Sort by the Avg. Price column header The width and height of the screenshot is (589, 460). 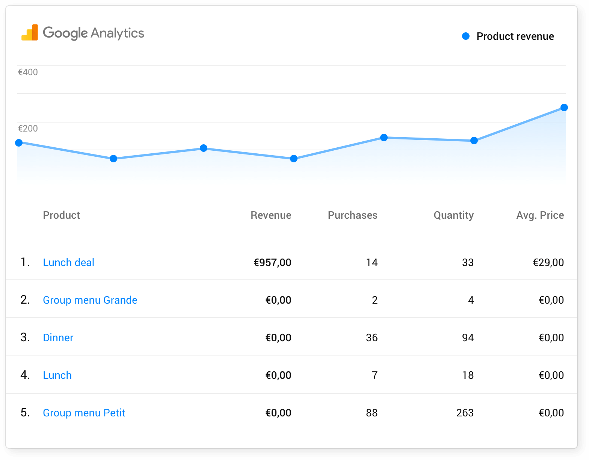(540, 215)
